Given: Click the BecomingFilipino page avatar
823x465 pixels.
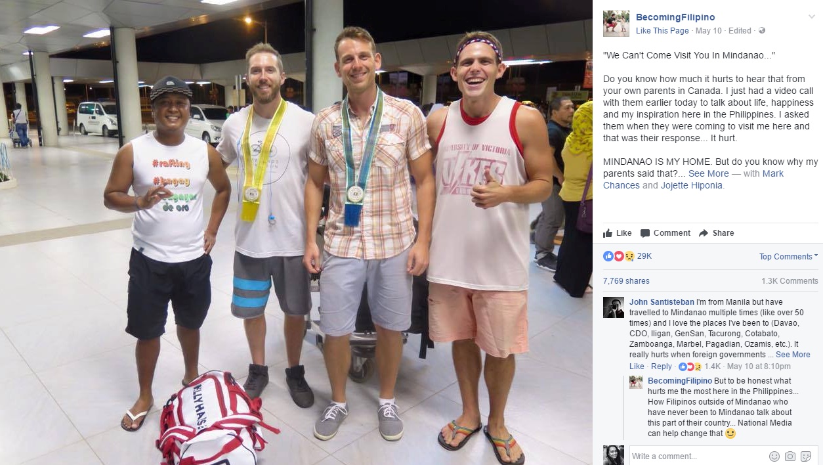Looking at the screenshot, I should (616, 24).
